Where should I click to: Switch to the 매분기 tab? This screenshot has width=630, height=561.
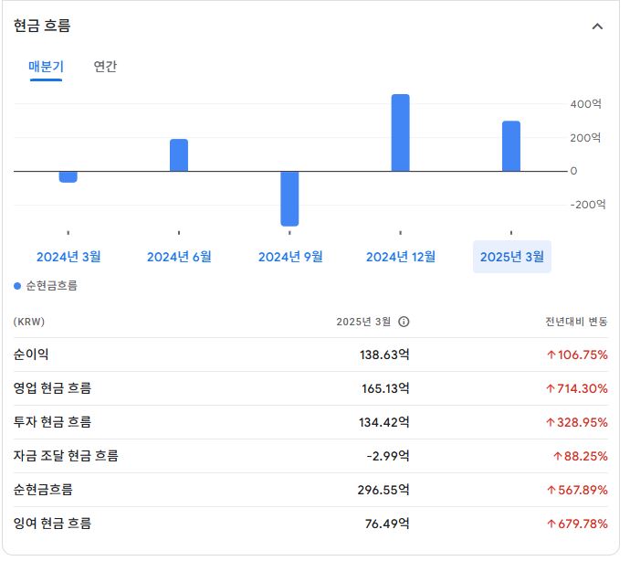point(47,67)
